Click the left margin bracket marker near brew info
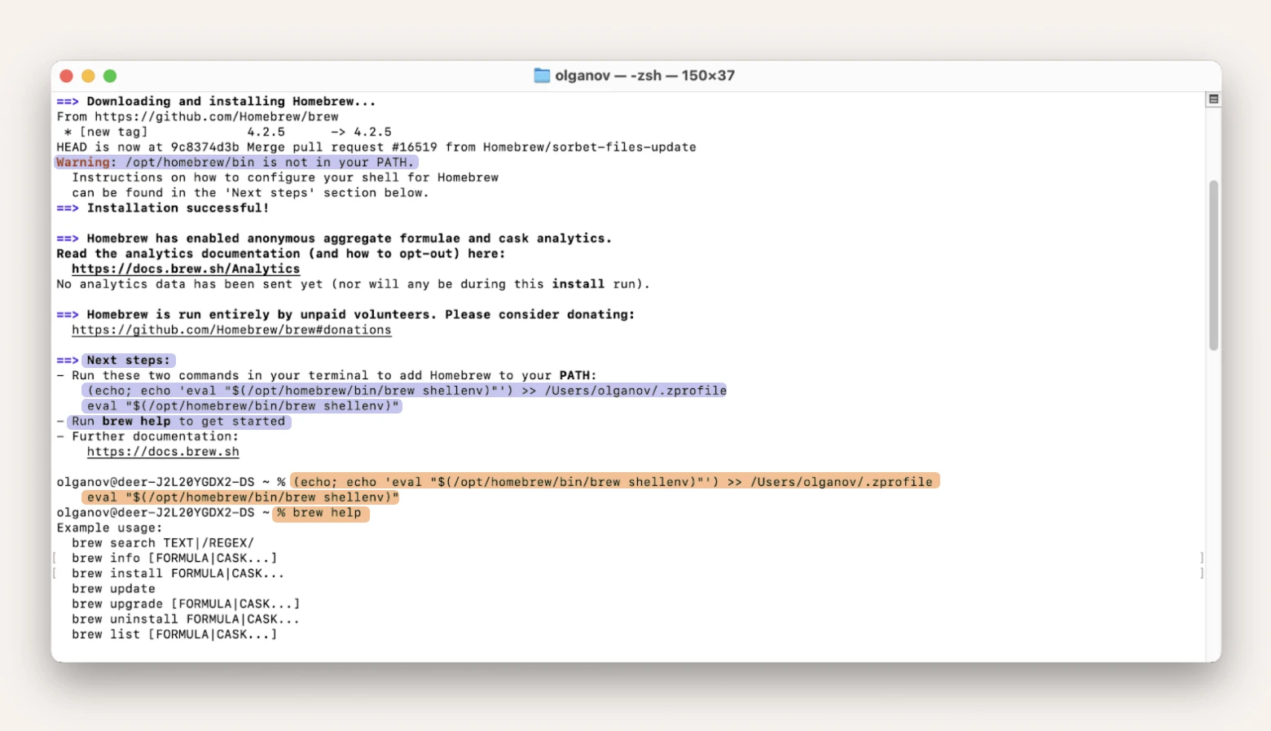The height and width of the screenshot is (731, 1271). click(55, 558)
